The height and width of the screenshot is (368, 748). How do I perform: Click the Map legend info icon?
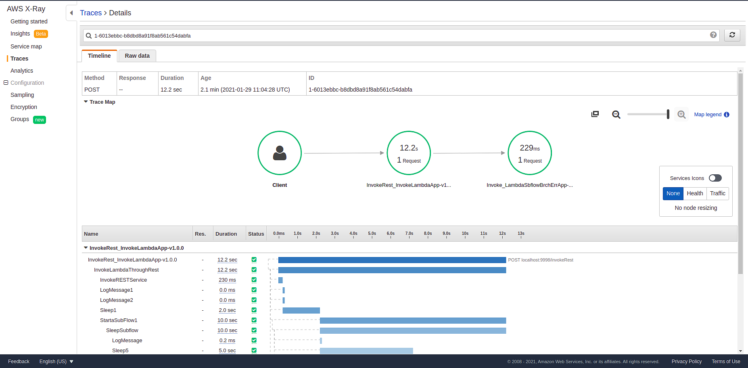click(x=727, y=115)
